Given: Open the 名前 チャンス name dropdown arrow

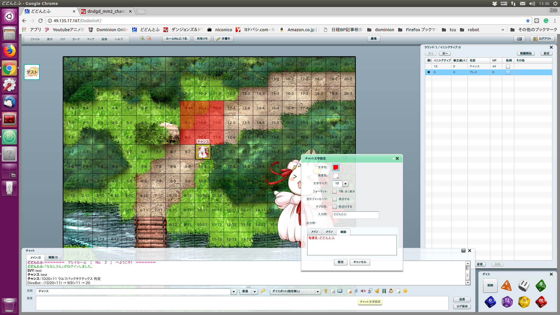Looking at the screenshot, I should click(234, 291).
